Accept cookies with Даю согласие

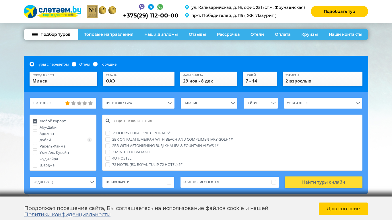343,209
